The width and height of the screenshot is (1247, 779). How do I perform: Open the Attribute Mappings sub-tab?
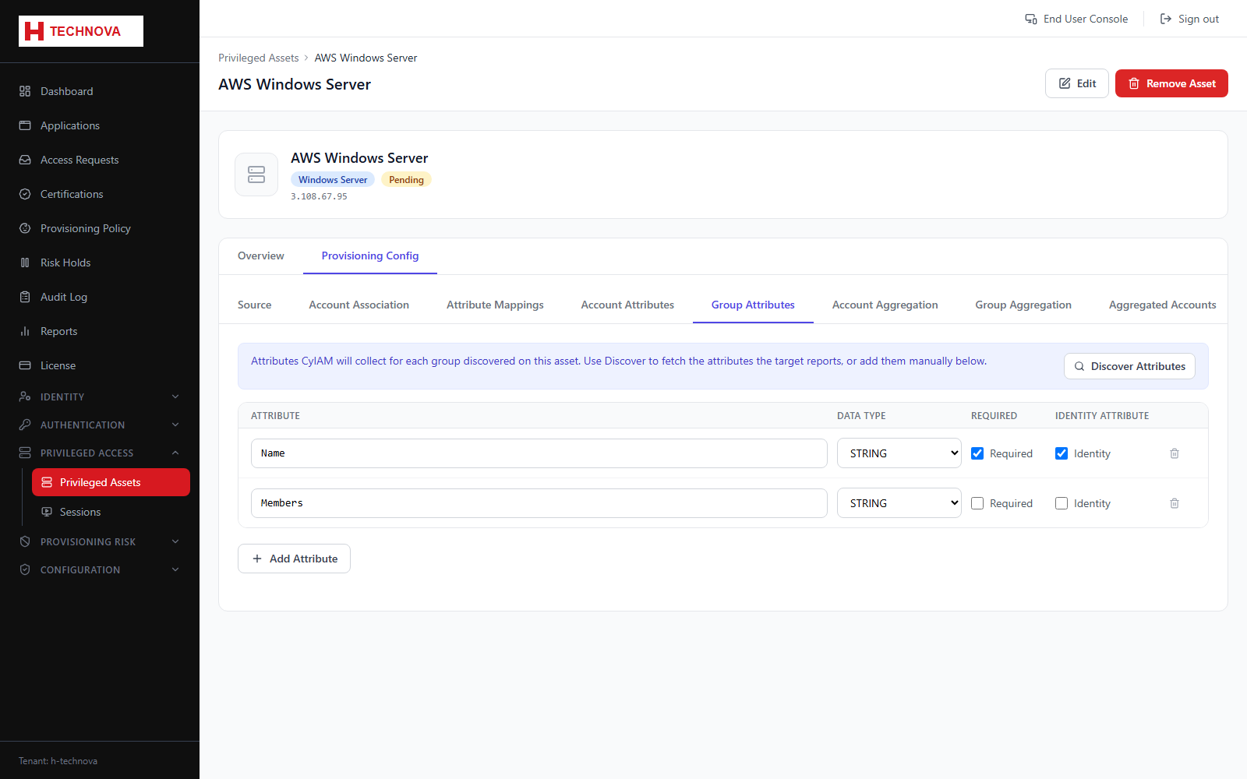495,305
